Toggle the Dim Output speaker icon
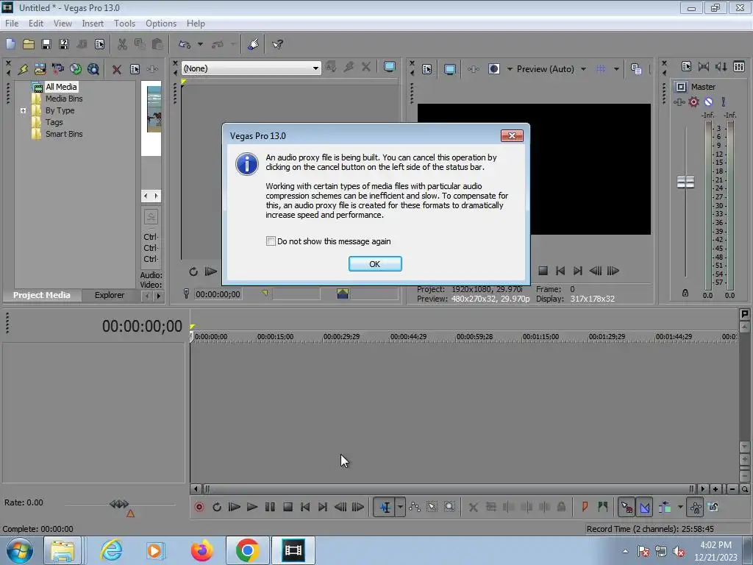753x565 pixels. pyautogui.click(x=721, y=67)
